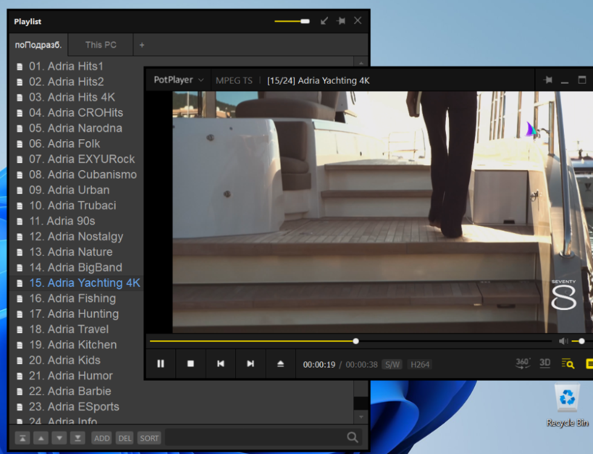The height and width of the screenshot is (454, 593).
Task: Stop the video playback
Action: point(191,364)
